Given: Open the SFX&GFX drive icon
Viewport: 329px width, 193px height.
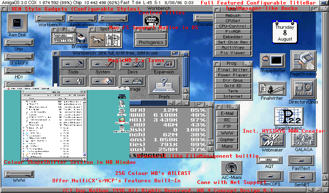Looking at the screenshot, I should click(19, 56).
